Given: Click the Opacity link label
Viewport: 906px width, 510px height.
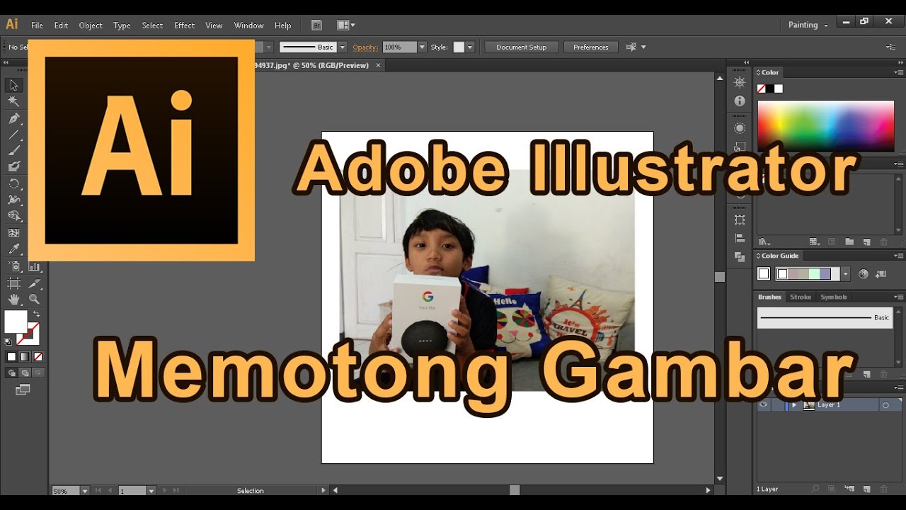Looking at the screenshot, I should (x=365, y=47).
